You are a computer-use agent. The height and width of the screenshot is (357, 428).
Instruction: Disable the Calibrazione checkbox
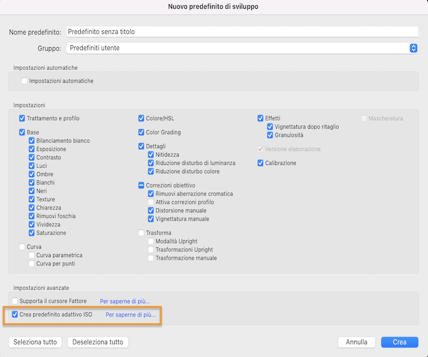261,163
